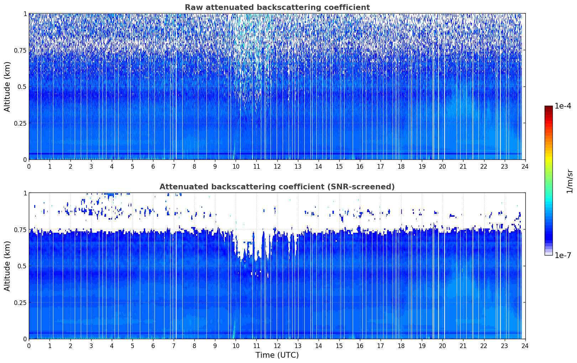The image size is (577, 363).
Task: Click the "1/m/sr" colorbar unit label
Action: point(570,181)
